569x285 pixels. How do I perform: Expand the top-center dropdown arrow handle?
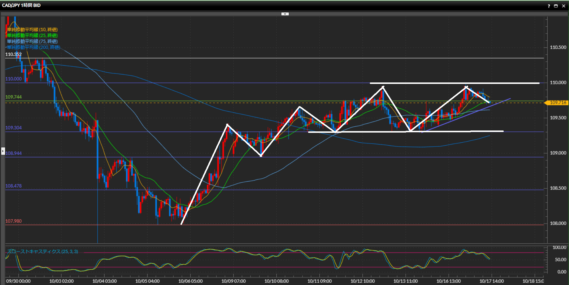point(285,14)
